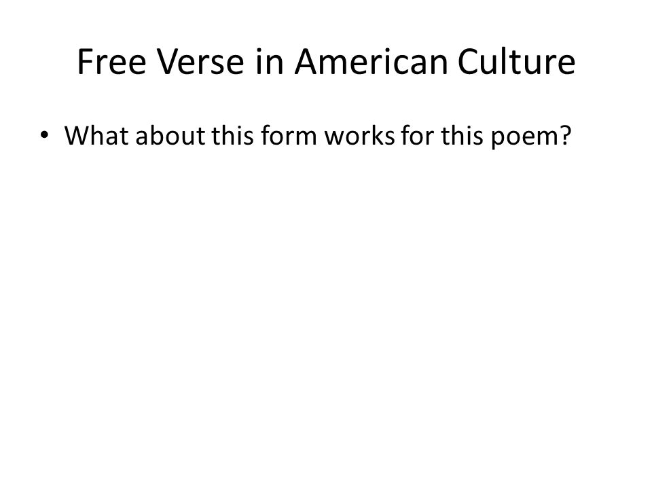Place cursor on the word "about"
Viewport: 652px width, 489px height.
click(170, 135)
